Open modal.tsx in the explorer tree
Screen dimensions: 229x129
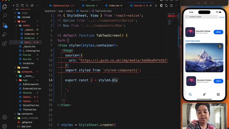click(x=28, y=63)
